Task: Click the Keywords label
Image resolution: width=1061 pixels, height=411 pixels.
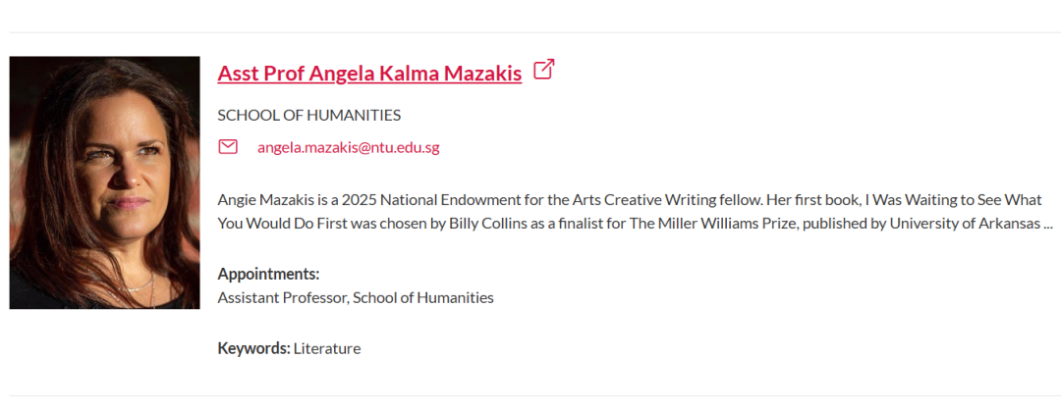Action: tap(253, 348)
